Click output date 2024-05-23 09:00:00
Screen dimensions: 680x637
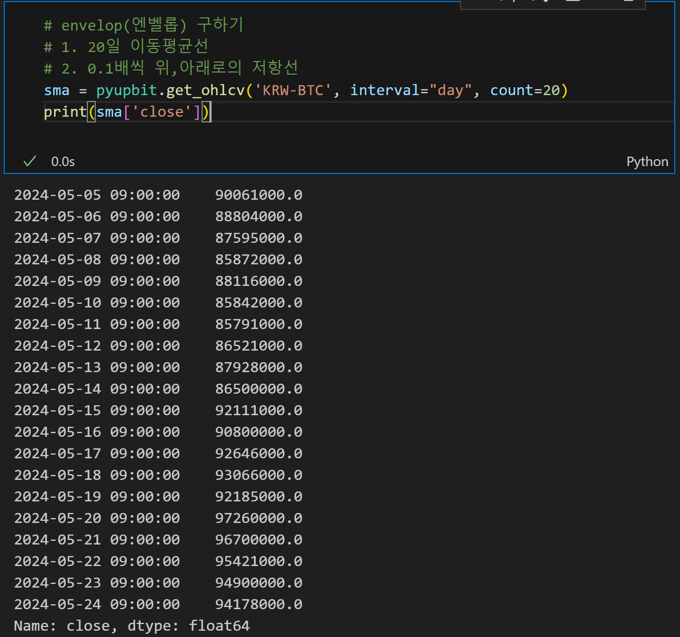coord(97,583)
